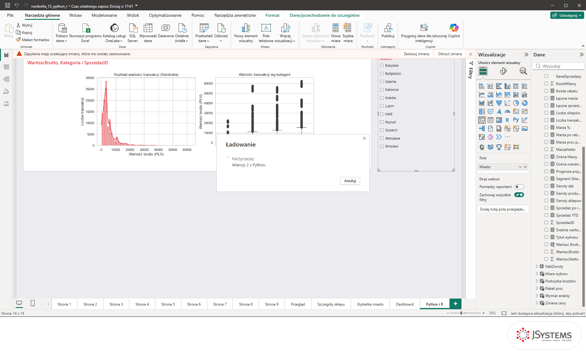The image size is (586, 354).
Task: Collapse the Wizualizacje pane
Action: [526, 55]
